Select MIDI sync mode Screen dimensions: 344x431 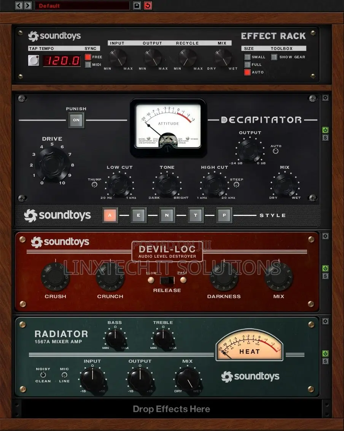[x=88, y=65]
